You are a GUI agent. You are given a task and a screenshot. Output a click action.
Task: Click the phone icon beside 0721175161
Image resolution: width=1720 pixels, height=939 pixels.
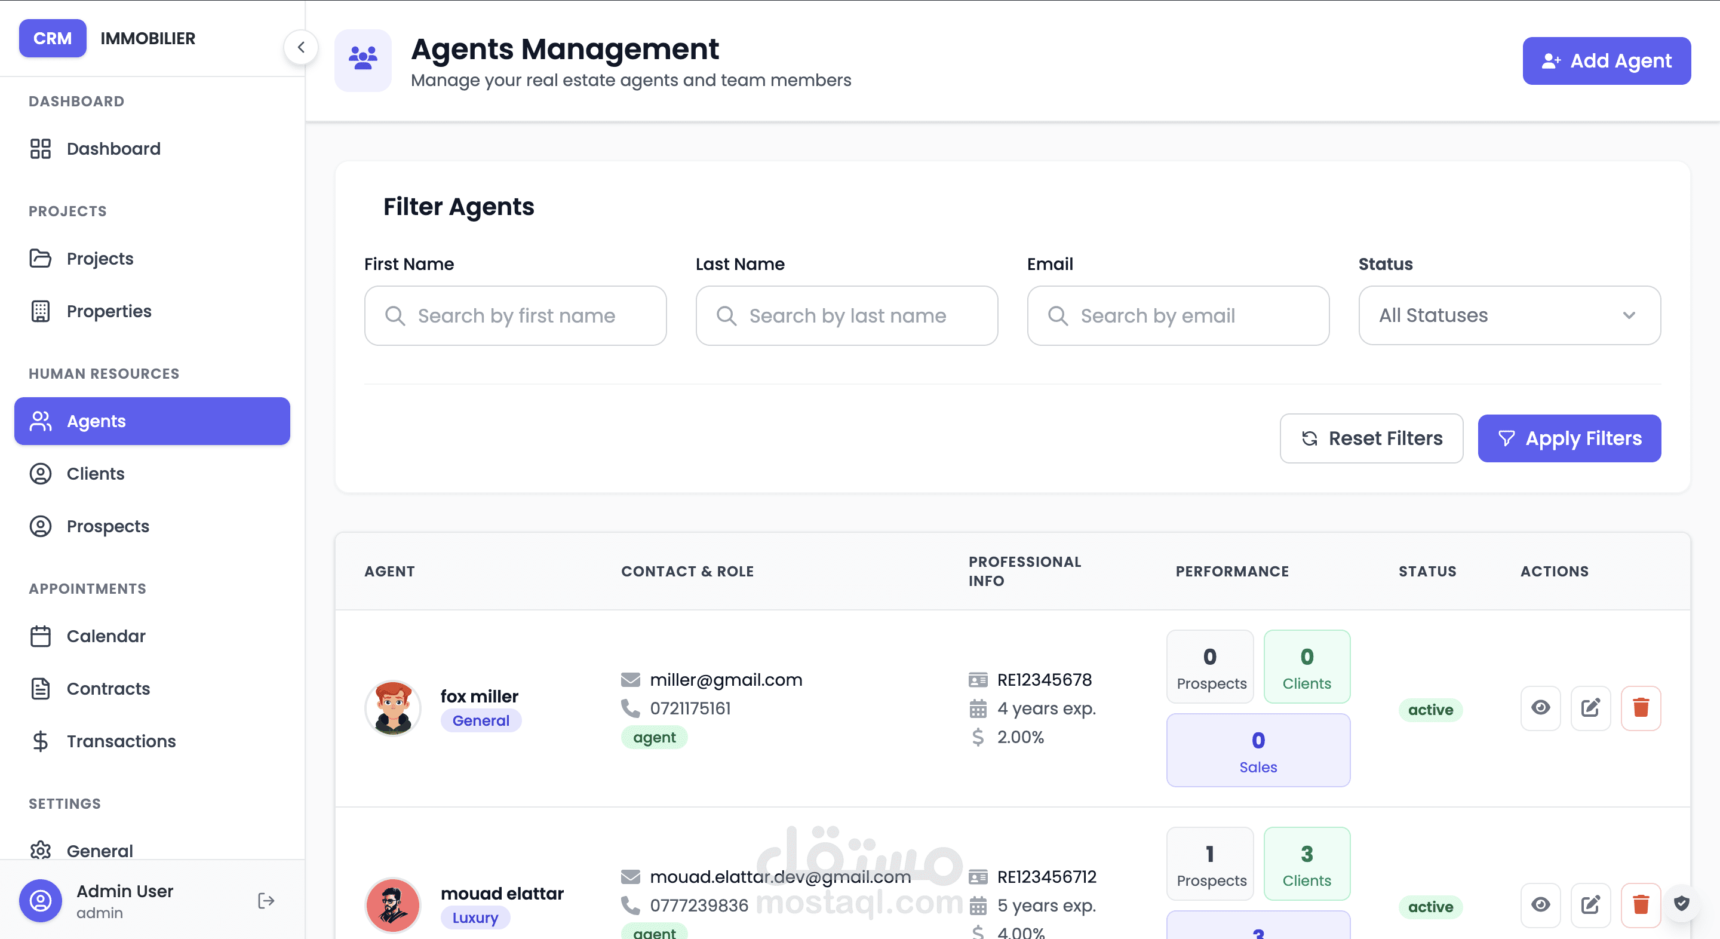pyautogui.click(x=629, y=708)
